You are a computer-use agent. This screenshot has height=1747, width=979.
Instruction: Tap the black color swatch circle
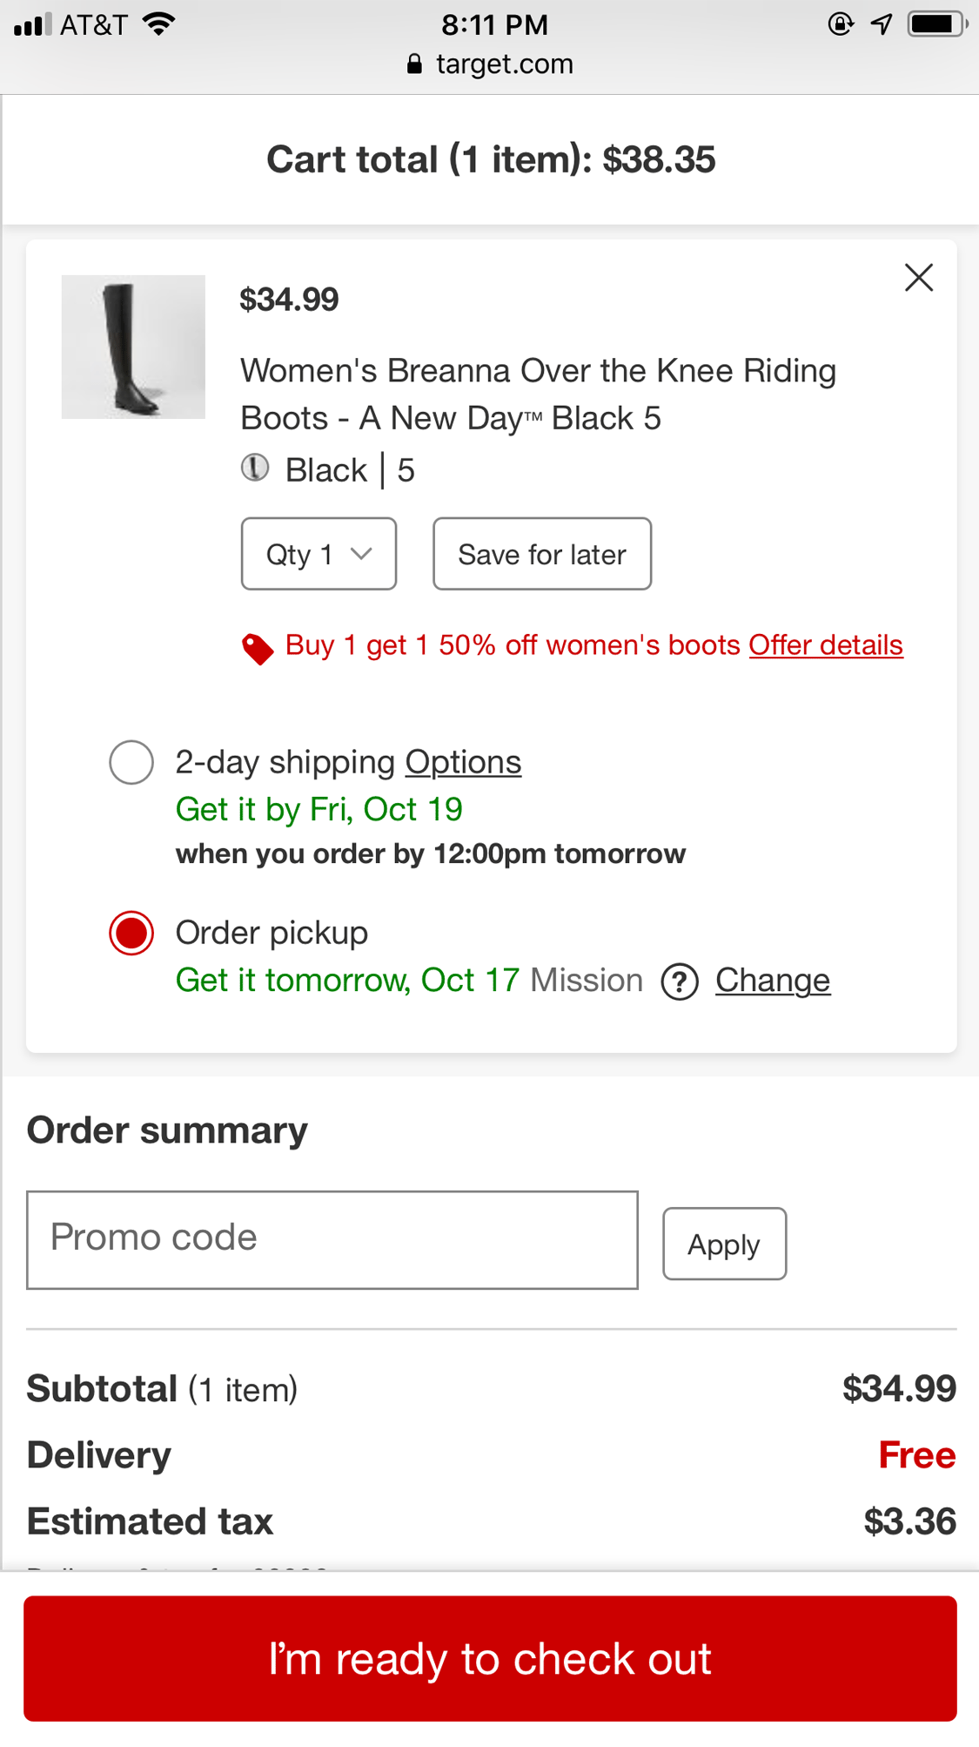255,469
